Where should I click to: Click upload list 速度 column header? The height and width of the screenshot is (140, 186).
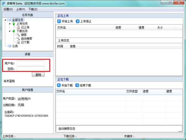pyautogui.click(x=146, y=28)
